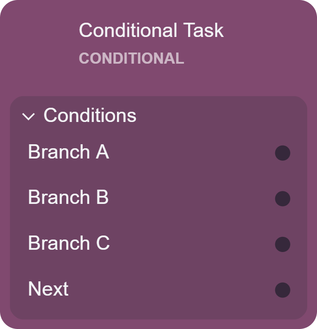Click the CONDITIONAL type subtitle

[x=131, y=59]
